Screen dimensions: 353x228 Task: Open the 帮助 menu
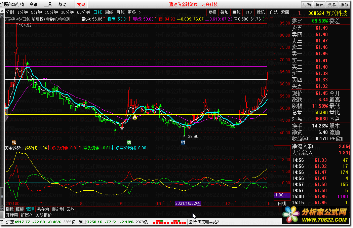tap(62, 4)
